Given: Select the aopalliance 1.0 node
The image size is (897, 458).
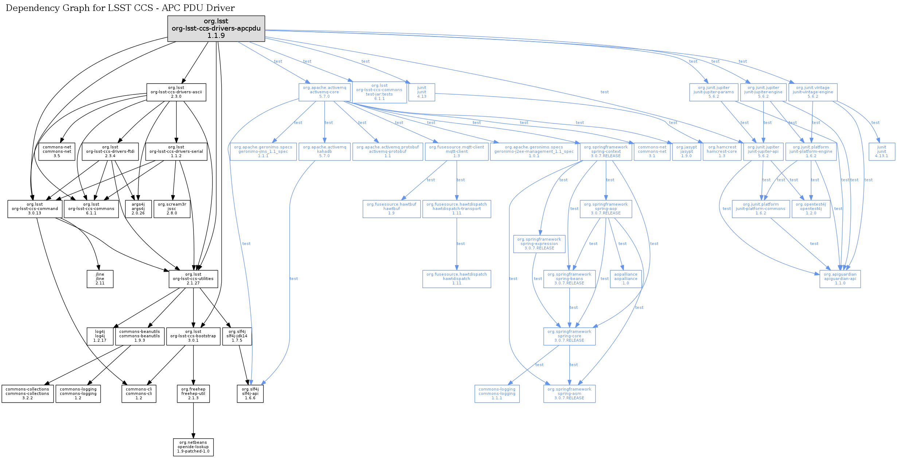Looking at the screenshot, I should click(x=625, y=279).
